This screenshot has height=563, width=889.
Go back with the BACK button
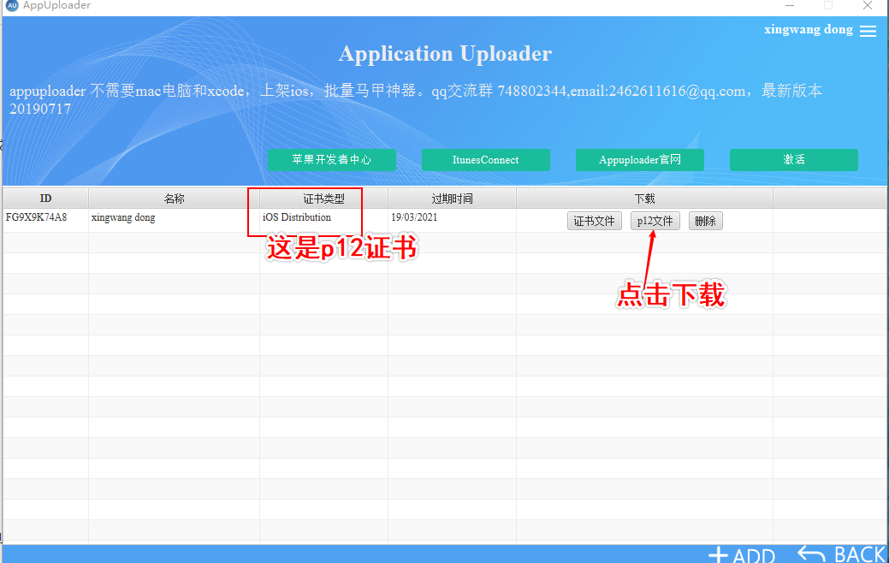(x=842, y=554)
